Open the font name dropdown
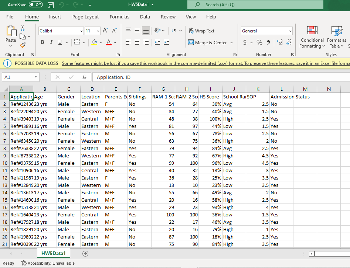The image size is (350, 268). click(81, 31)
